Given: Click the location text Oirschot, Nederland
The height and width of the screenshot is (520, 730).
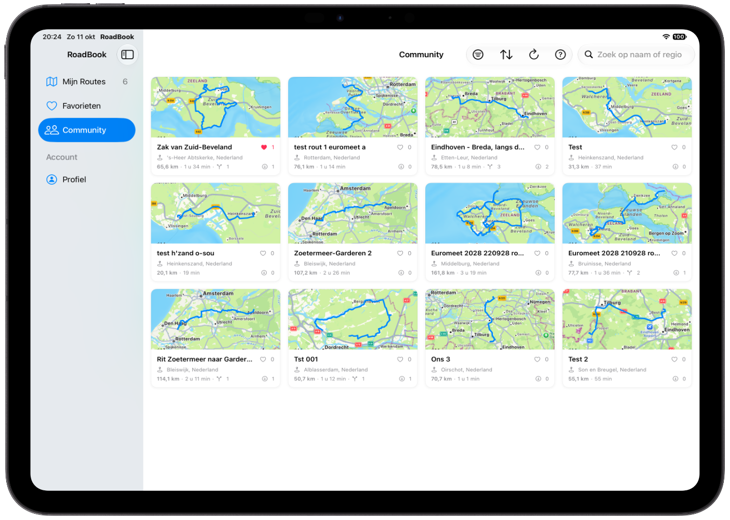Looking at the screenshot, I should (466, 370).
